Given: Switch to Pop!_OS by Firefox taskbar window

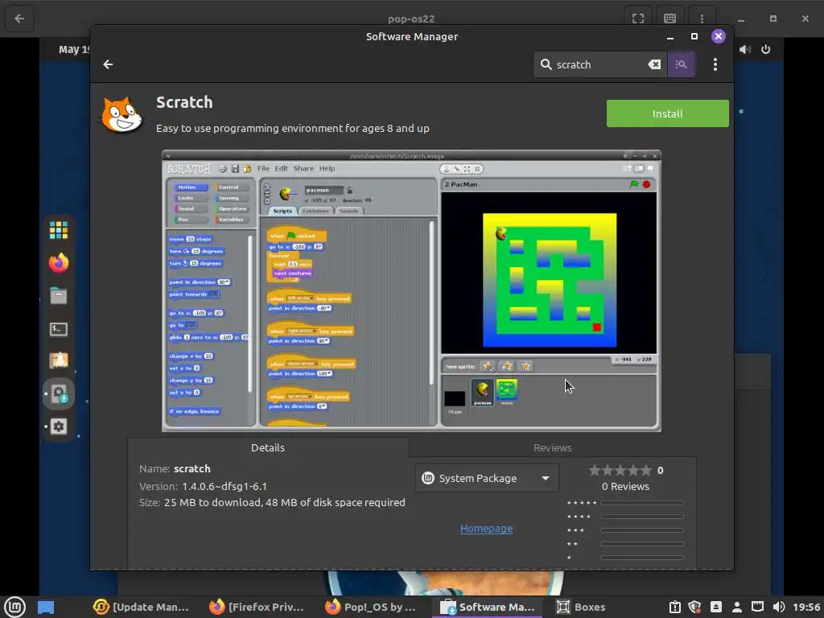Looking at the screenshot, I should tap(371, 607).
